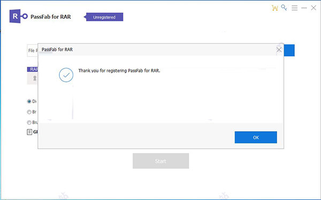Open the shopping cart purchase icon
321x200 pixels.
tap(275, 8)
